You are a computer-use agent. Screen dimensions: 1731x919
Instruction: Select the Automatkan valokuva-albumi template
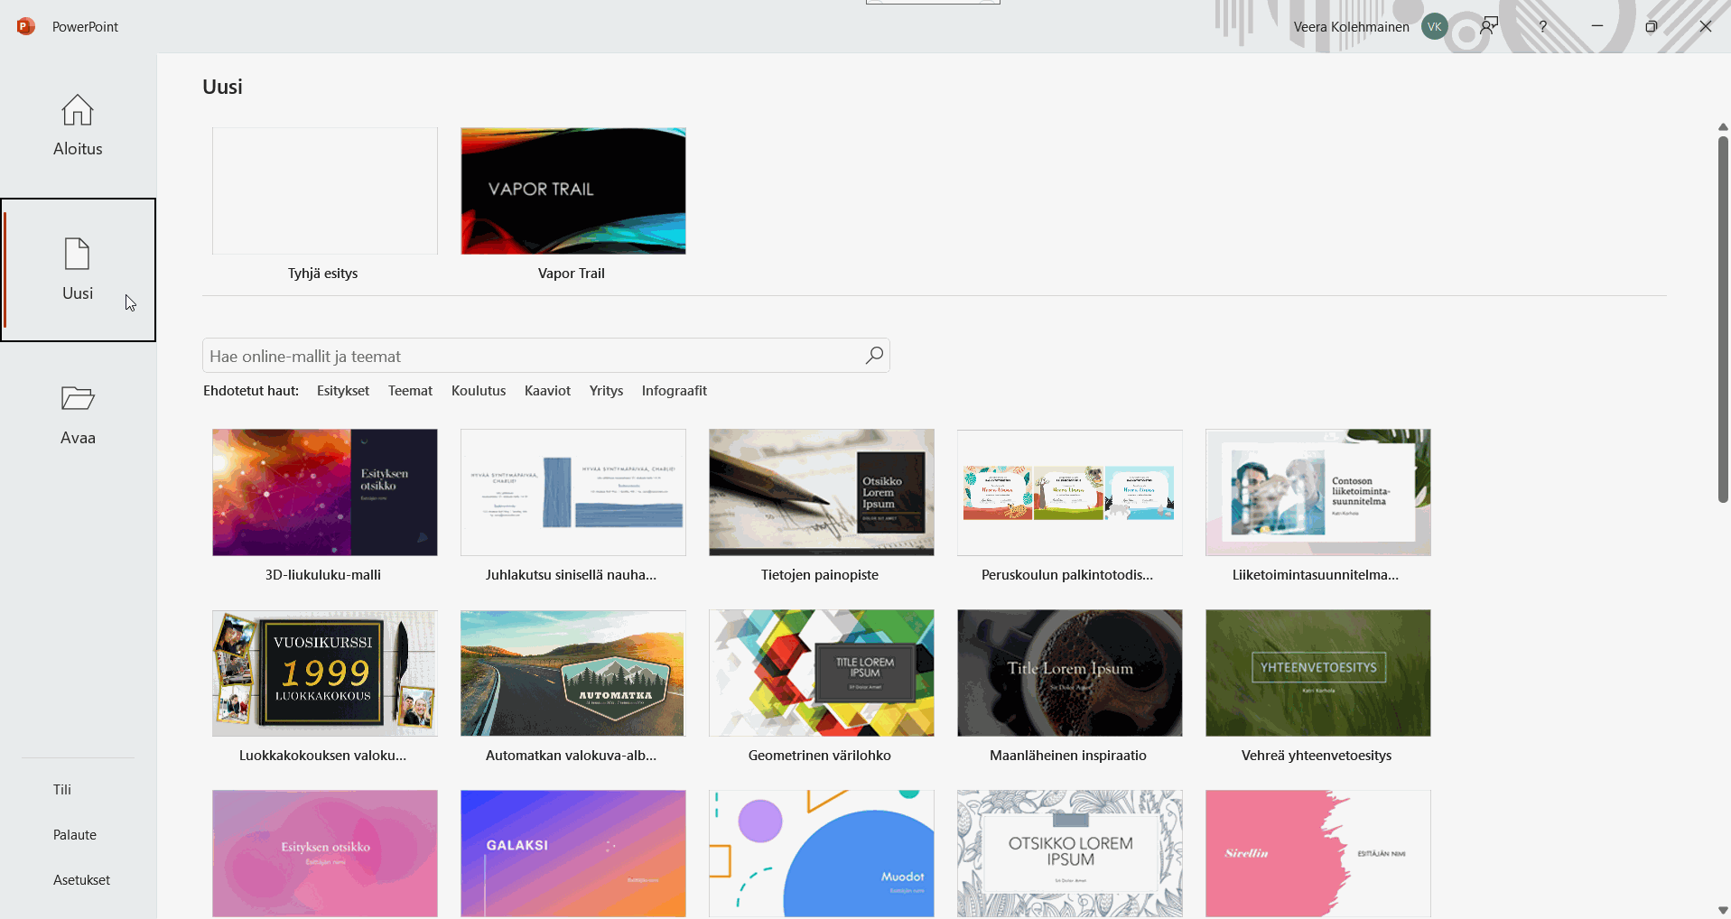[x=573, y=673]
